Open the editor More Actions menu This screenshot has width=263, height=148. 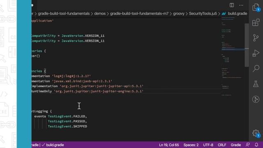click(x=241, y=5)
